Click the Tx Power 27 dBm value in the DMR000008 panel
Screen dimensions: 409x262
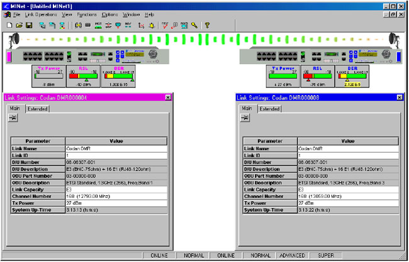348,203
